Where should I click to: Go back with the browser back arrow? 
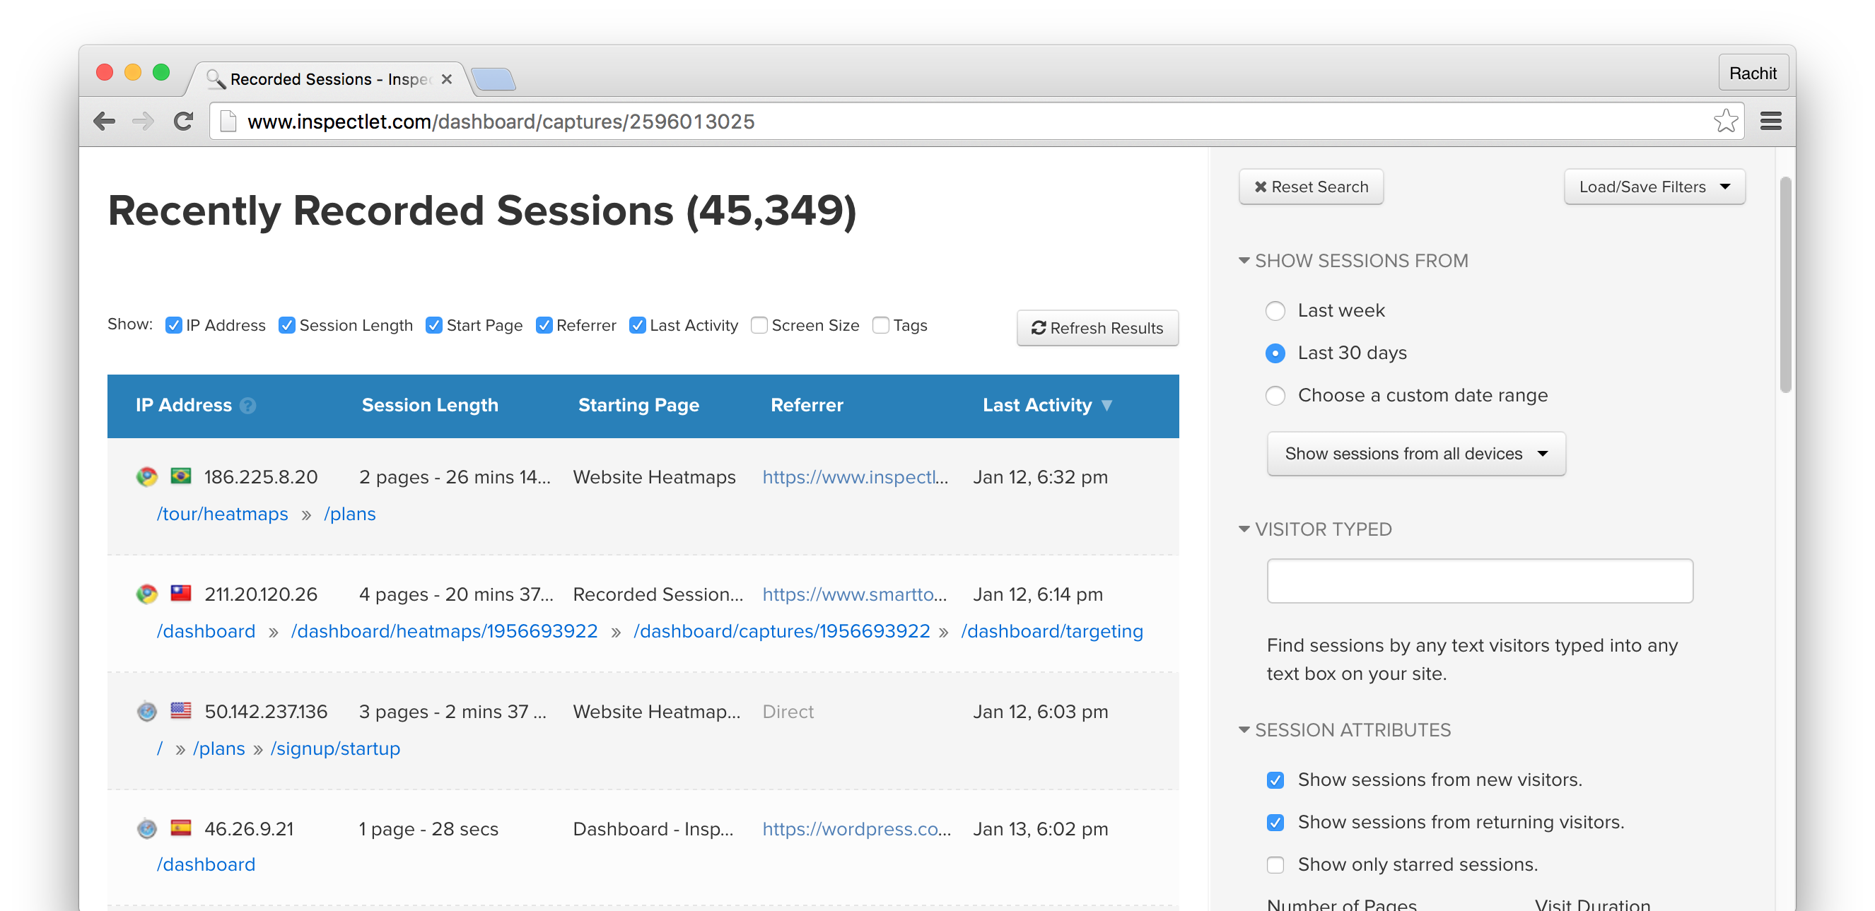105,122
